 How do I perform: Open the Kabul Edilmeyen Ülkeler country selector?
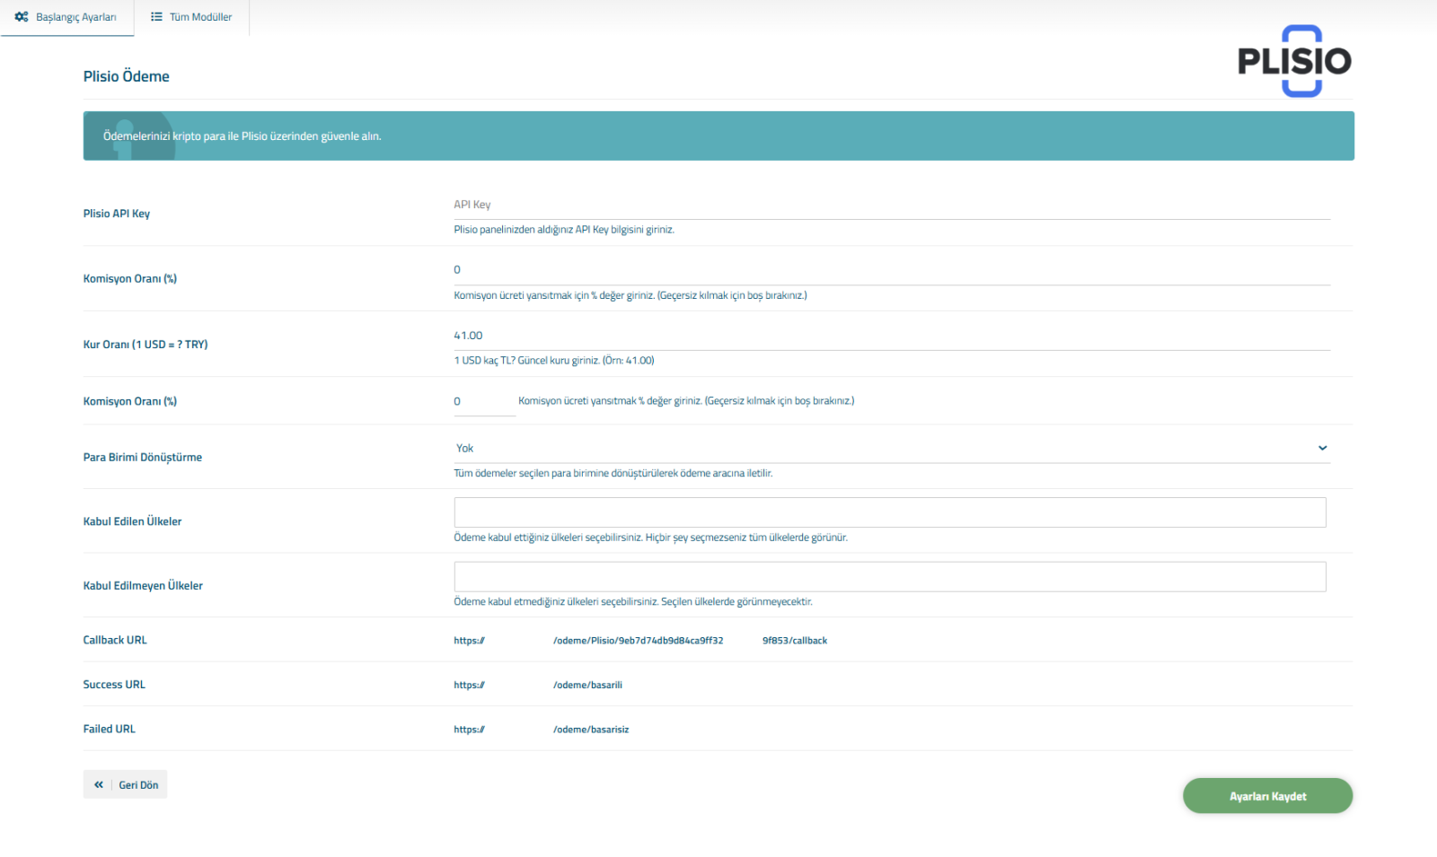(889, 577)
